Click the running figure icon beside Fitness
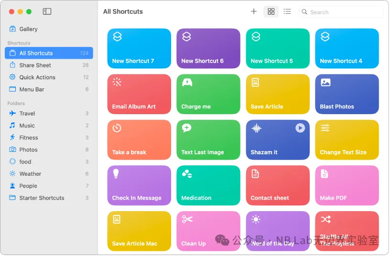Viewport: 391px width, 256px height. (x=12, y=138)
